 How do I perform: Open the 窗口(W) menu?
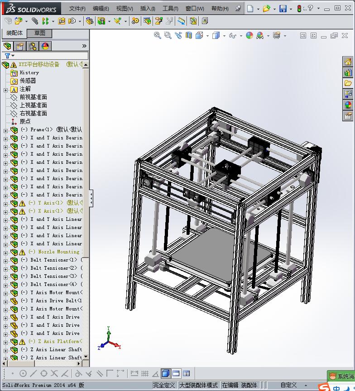click(x=195, y=9)
